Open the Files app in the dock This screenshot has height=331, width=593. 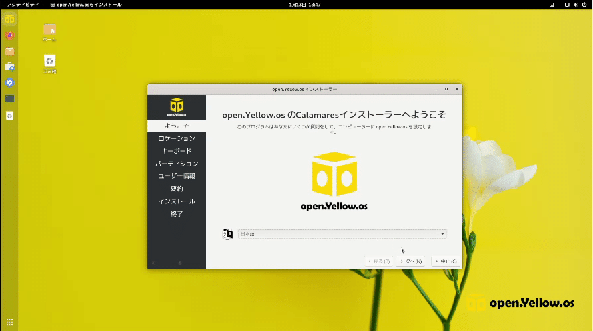[9, 51]
